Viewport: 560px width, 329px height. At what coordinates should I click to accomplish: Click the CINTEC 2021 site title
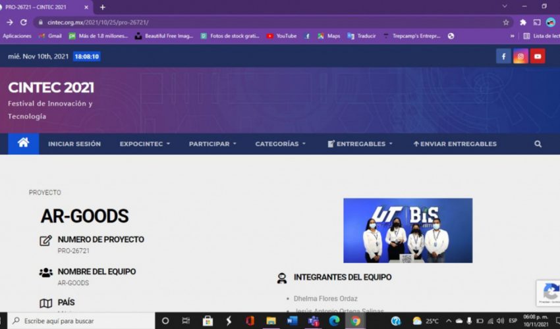pyautogui.click(x=51, y=88)
